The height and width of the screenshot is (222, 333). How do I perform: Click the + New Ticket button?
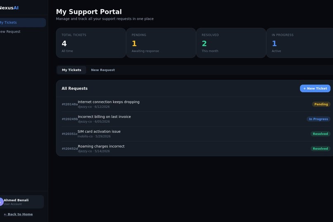point(315,88)
